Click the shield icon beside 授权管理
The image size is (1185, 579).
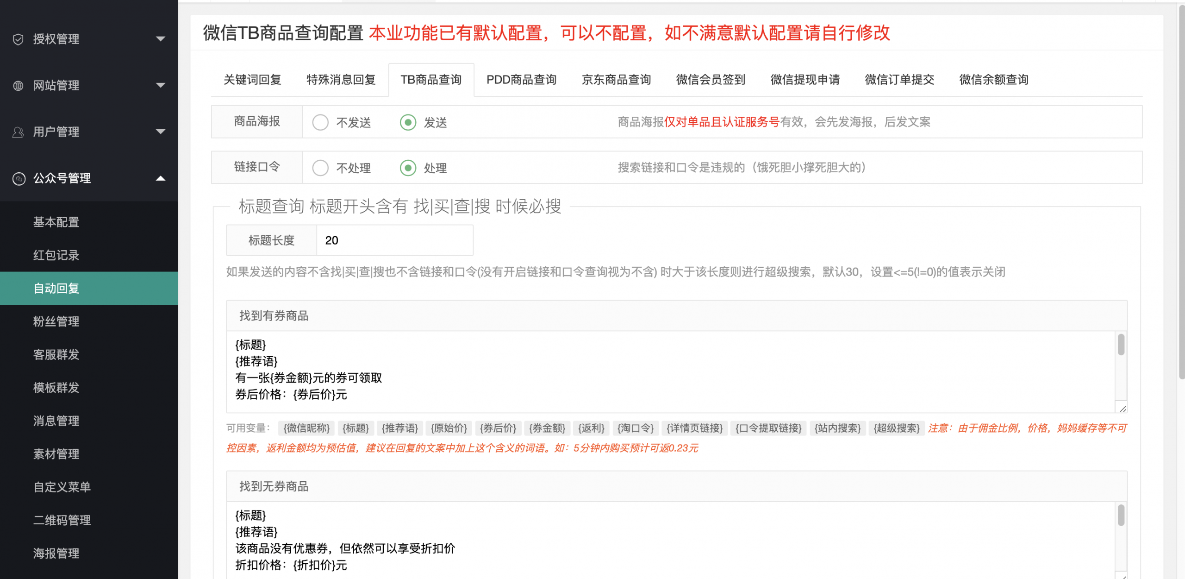coord(18,39)
